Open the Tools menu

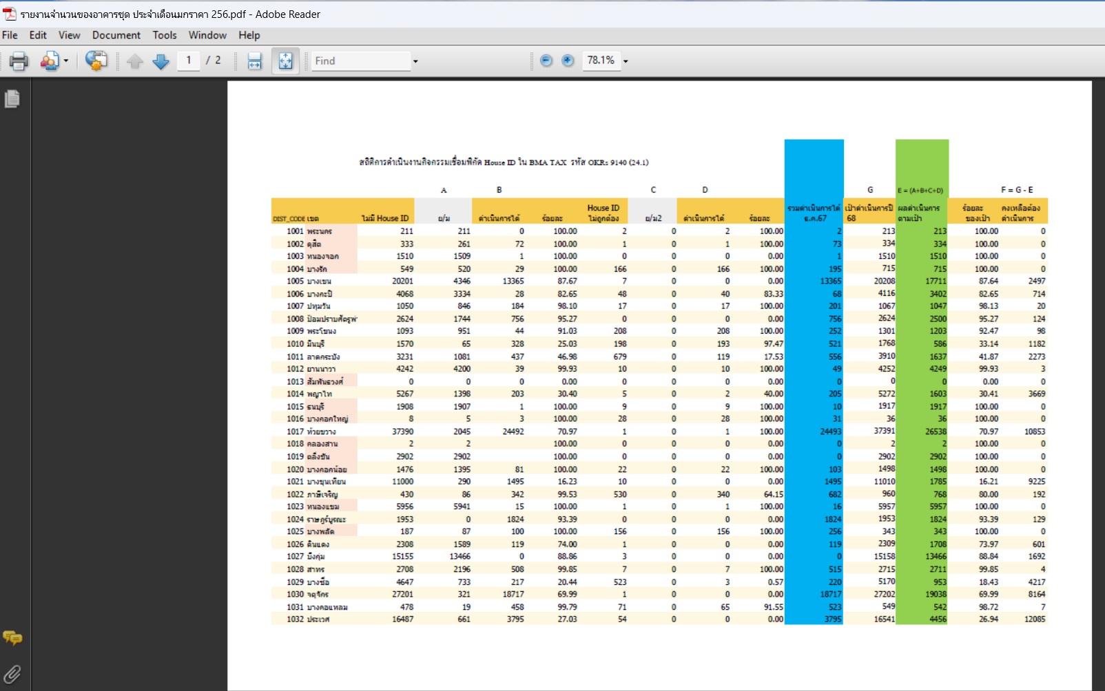165,35
